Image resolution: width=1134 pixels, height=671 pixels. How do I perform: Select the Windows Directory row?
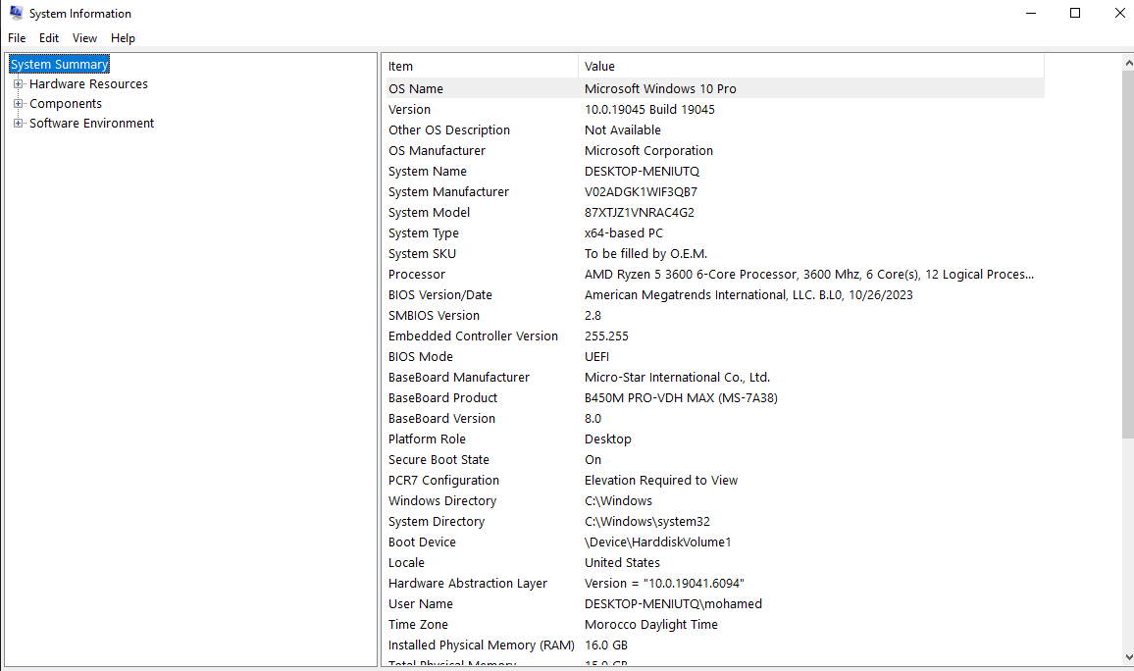[x=715, y=501]
